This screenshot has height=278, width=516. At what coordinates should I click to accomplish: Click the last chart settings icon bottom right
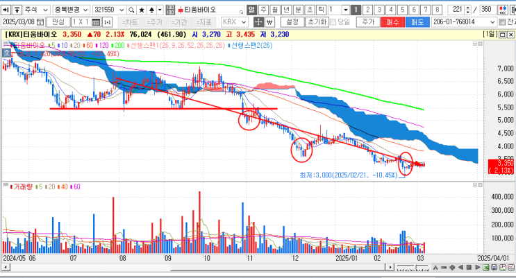click(x=511, y=268)
